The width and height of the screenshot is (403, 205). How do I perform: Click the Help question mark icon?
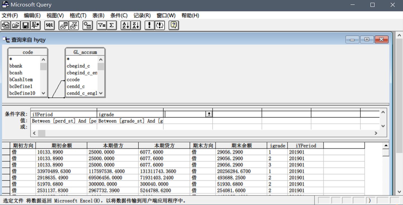click(x=174, y=25)
